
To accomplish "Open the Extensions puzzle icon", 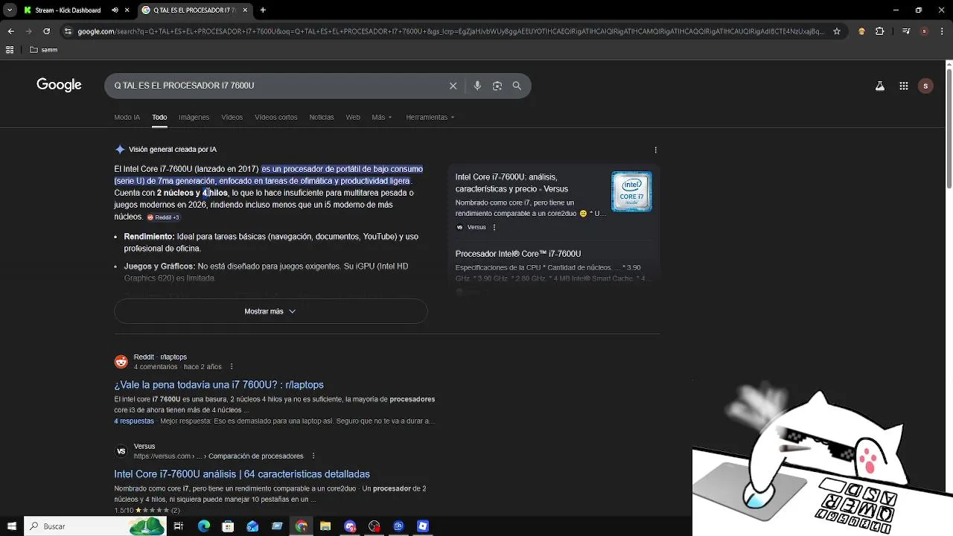I will coord(879,31).
